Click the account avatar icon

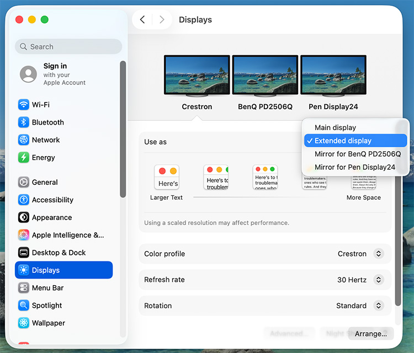tap(28, 74)
